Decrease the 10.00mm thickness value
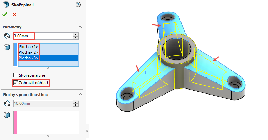 point(76,105)
